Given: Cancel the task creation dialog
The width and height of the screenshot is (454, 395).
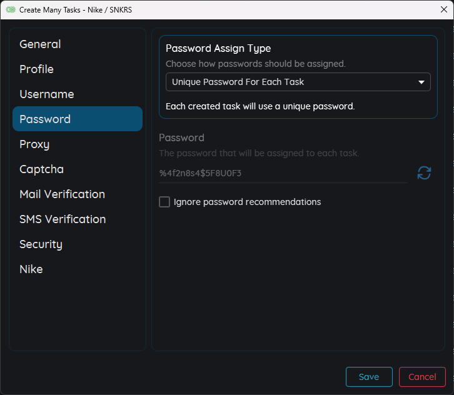Looking at the screenshot, I should (x=422, y=377).
